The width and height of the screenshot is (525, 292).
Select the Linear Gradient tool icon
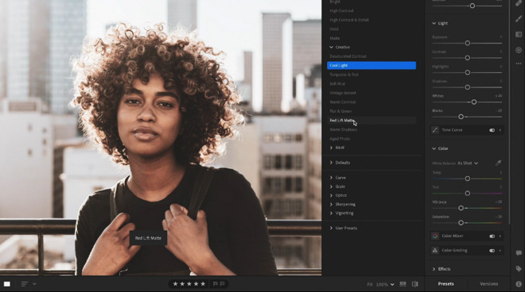tap(519, 34)
